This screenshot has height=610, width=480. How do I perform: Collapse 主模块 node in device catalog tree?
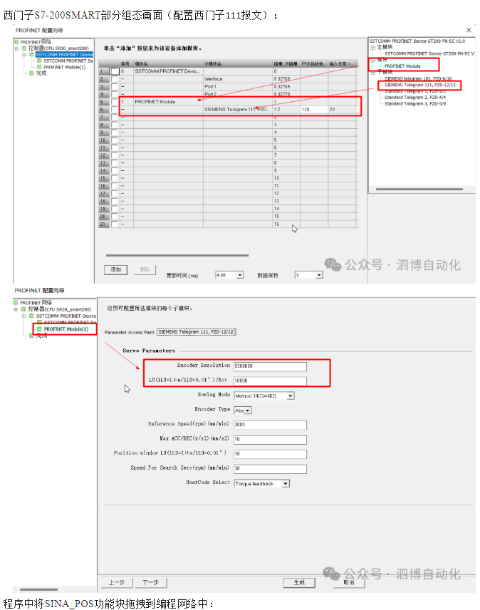(372, 47)
